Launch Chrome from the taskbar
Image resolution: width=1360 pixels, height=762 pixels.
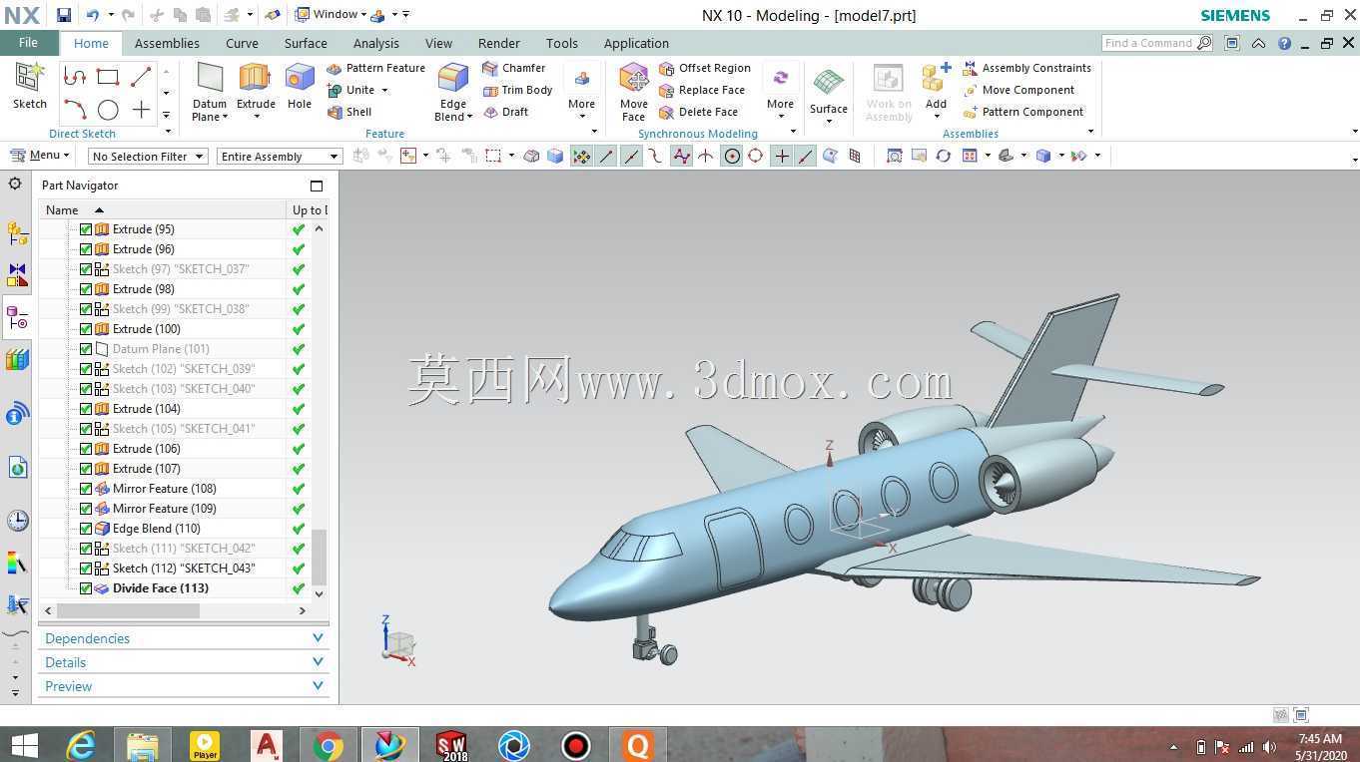pos(329,745)
